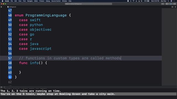Open the Wi-Fi status menu

pos(133,1)
